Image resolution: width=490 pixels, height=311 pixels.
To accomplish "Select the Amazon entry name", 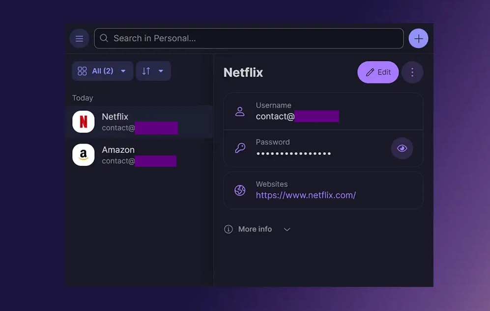I will (x=118, y=150).
